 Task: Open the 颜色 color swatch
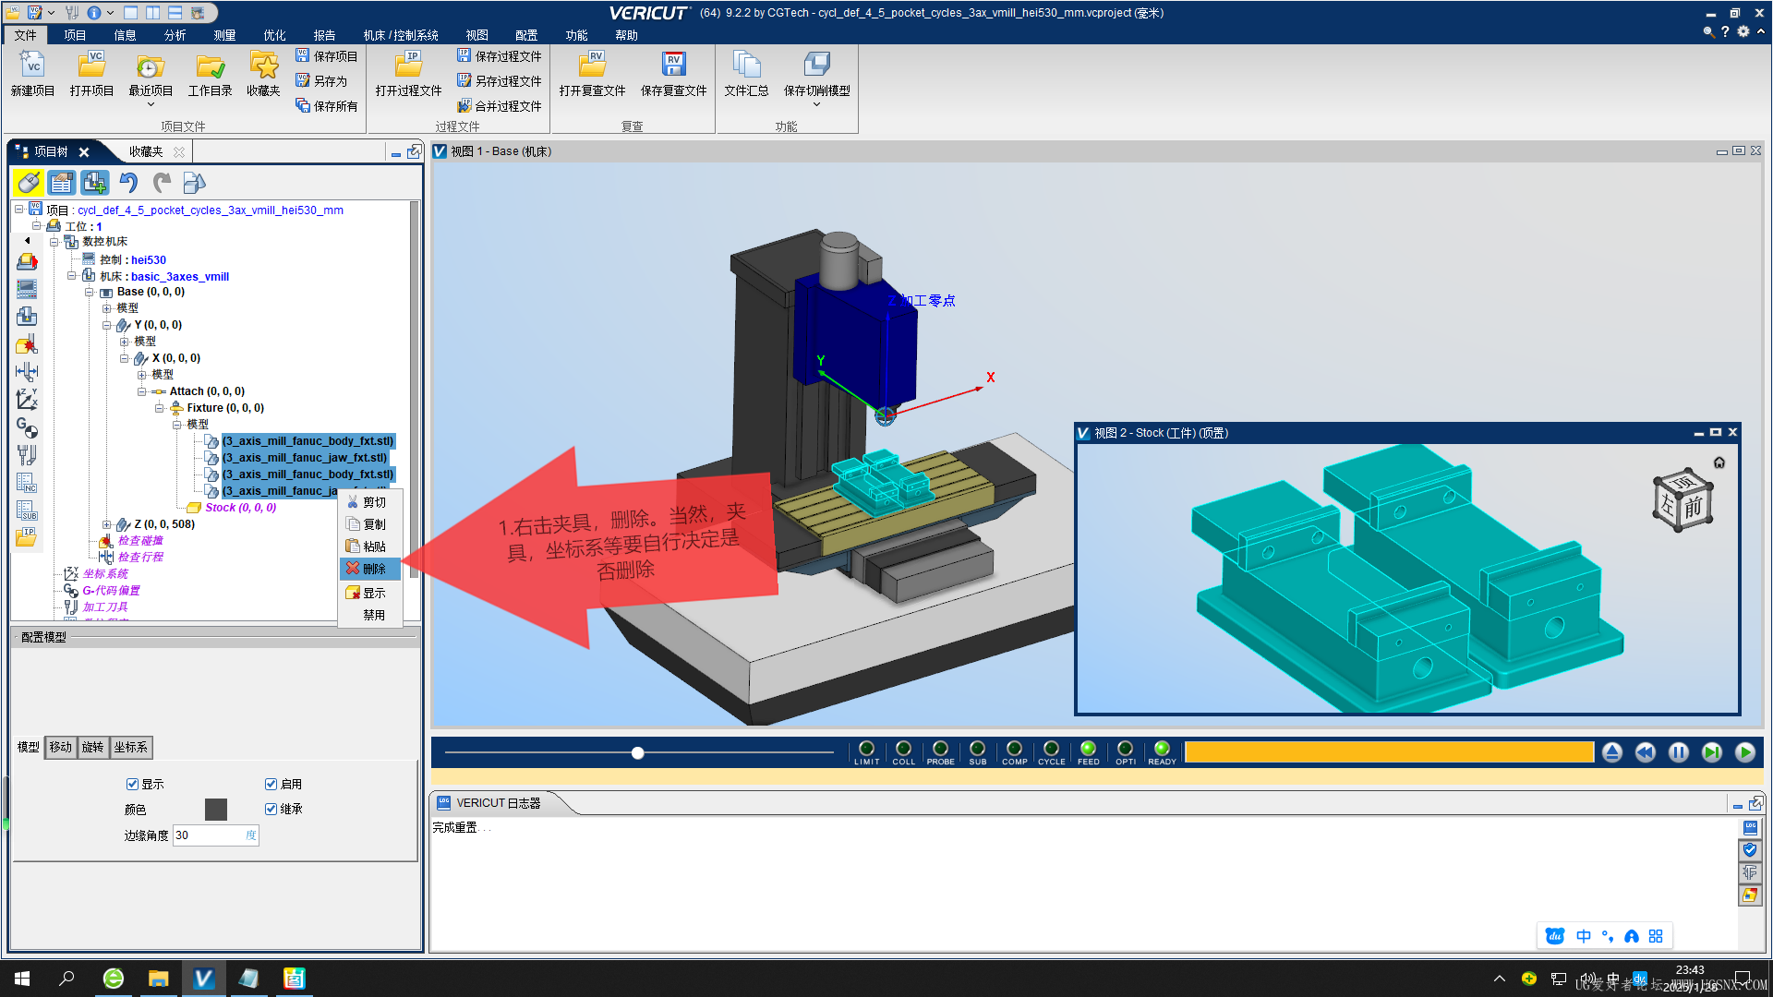[x=215, y=810]
